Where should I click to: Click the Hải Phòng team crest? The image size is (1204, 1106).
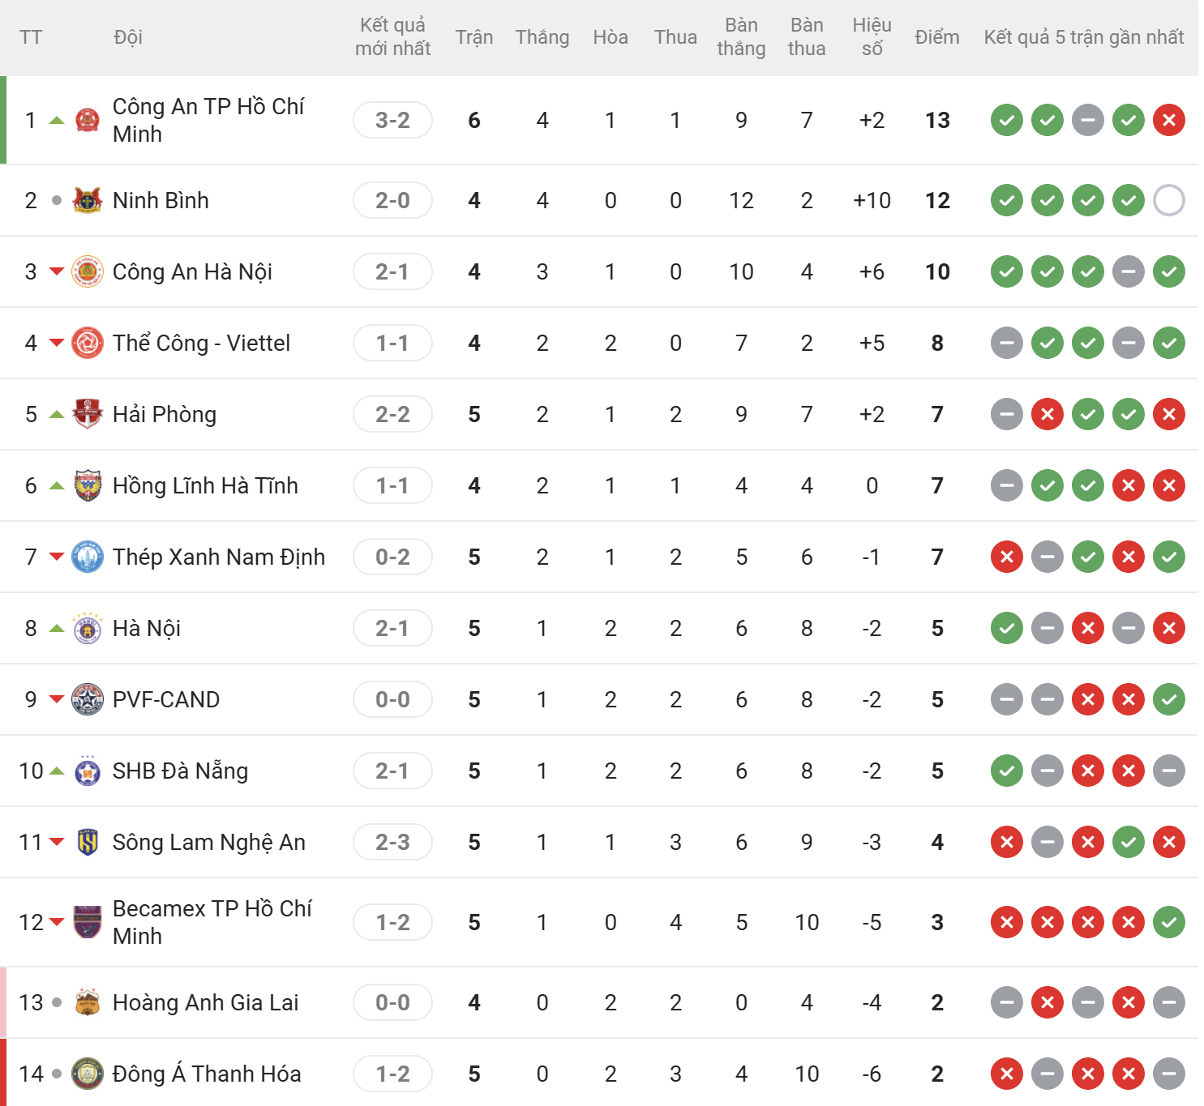88,414
